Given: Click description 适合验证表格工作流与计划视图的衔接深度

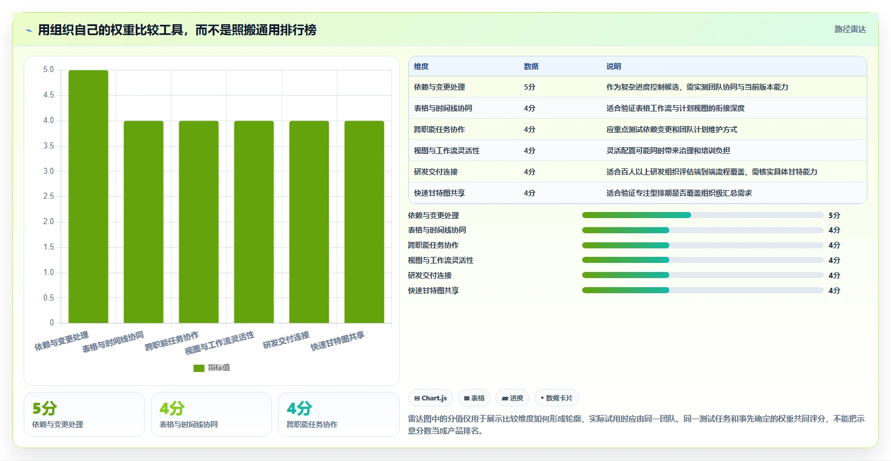Looking at the screenshot, I should (x=675, y=108).
